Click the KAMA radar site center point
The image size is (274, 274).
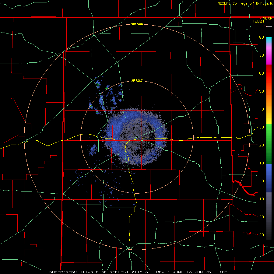[137, 137]
